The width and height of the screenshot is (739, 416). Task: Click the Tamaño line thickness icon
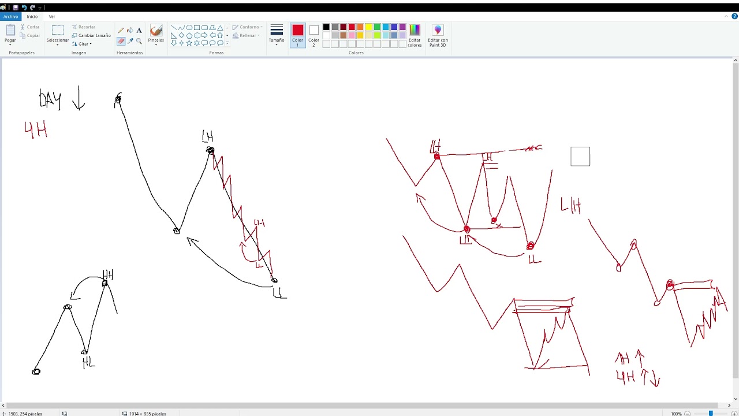pos(277,31)
